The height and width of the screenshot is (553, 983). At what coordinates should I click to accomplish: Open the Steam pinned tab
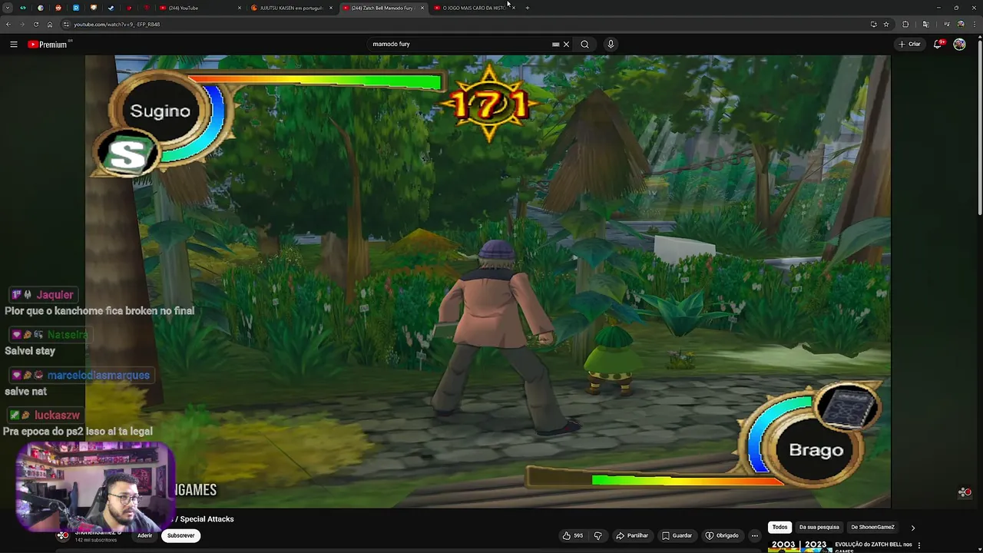coord(111,8)
